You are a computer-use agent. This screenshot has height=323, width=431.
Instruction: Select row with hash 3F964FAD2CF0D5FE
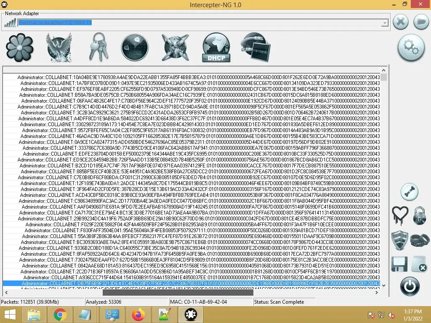192,189
